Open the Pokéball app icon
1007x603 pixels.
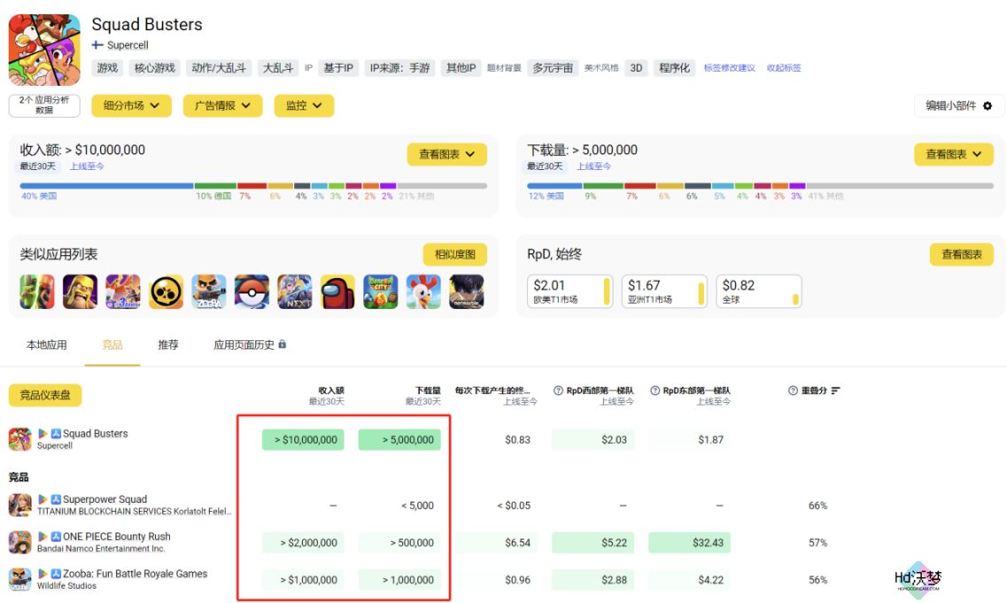(252, 291)
